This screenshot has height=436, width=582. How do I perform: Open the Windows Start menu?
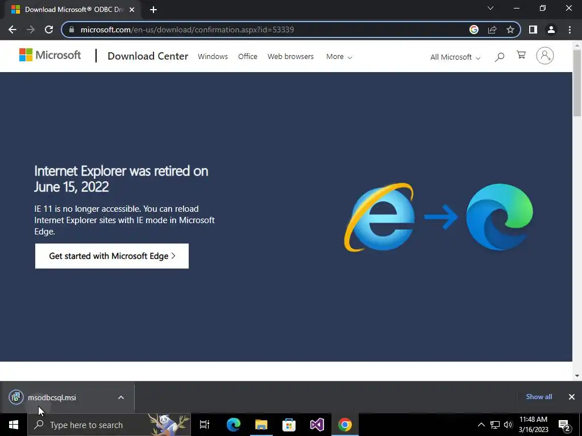(x=14, y=425)
